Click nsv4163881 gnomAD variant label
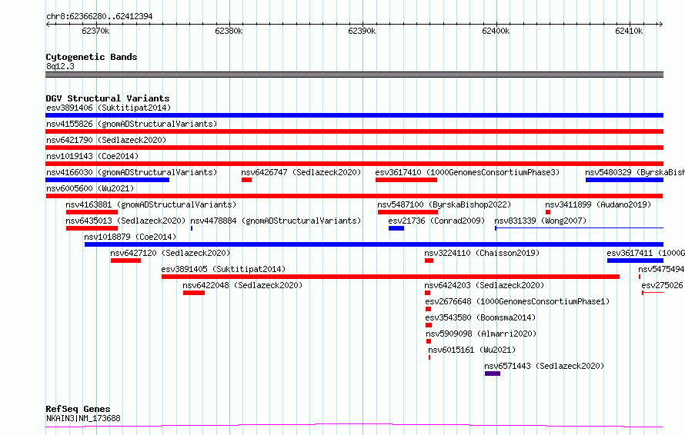 click(x=151, y=204)
